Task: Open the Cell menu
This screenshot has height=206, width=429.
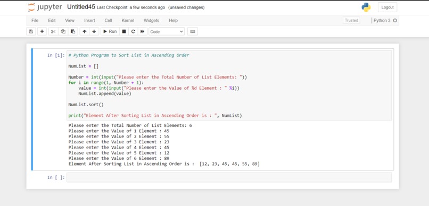Action: point(109,21)
